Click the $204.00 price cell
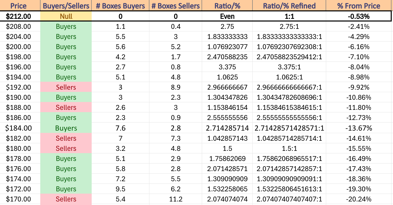 [x=20, y=36]
